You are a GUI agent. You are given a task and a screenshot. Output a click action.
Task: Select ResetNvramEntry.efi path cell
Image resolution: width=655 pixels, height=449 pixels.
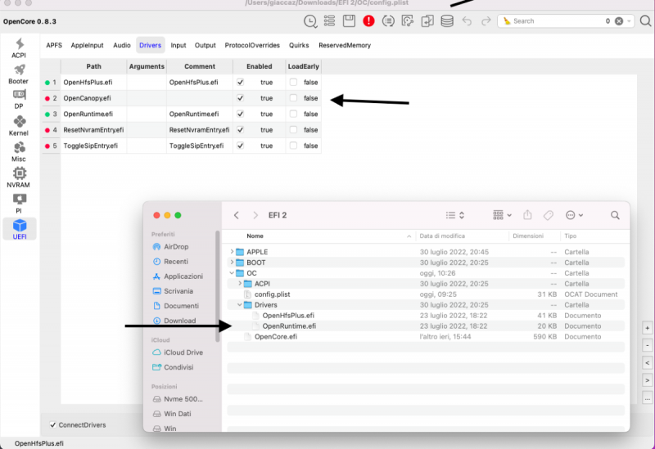pyautogui.click(x=93, y=130)
